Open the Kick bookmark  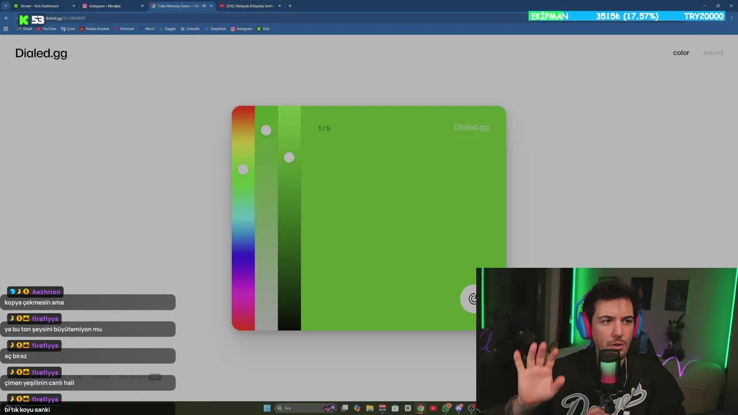[263, 29]
